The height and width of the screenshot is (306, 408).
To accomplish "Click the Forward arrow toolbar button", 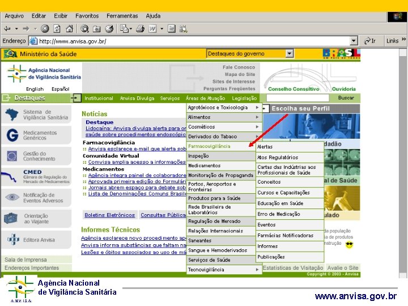I will coord(26,29).
